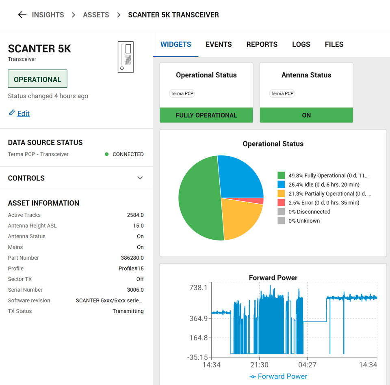Viewport: 390px width, 385px height.
Task: Click the INSIGHTS breadcrumb link
Action: click(x=48, y=15)
